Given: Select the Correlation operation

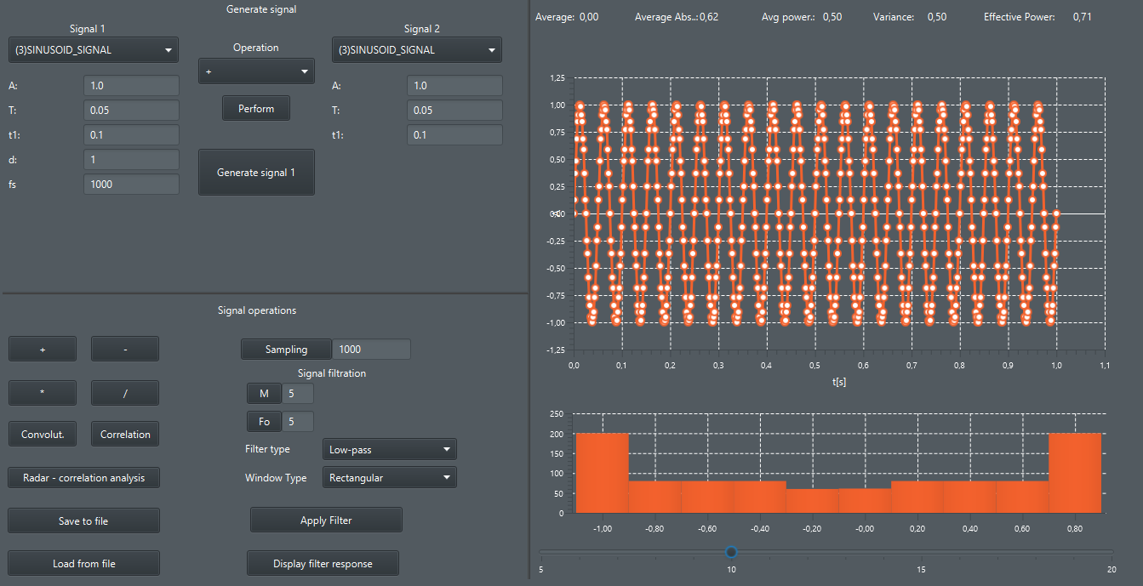Looking at the screenshot, I should point(124,433).
